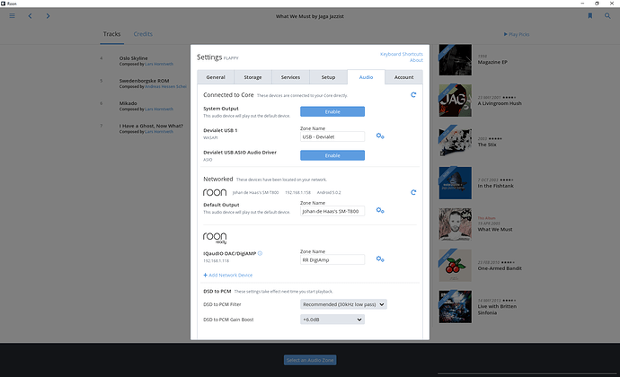620x377 pixels.
Task: Refresh the Networked devices list
Action: (x=413, y=192)
